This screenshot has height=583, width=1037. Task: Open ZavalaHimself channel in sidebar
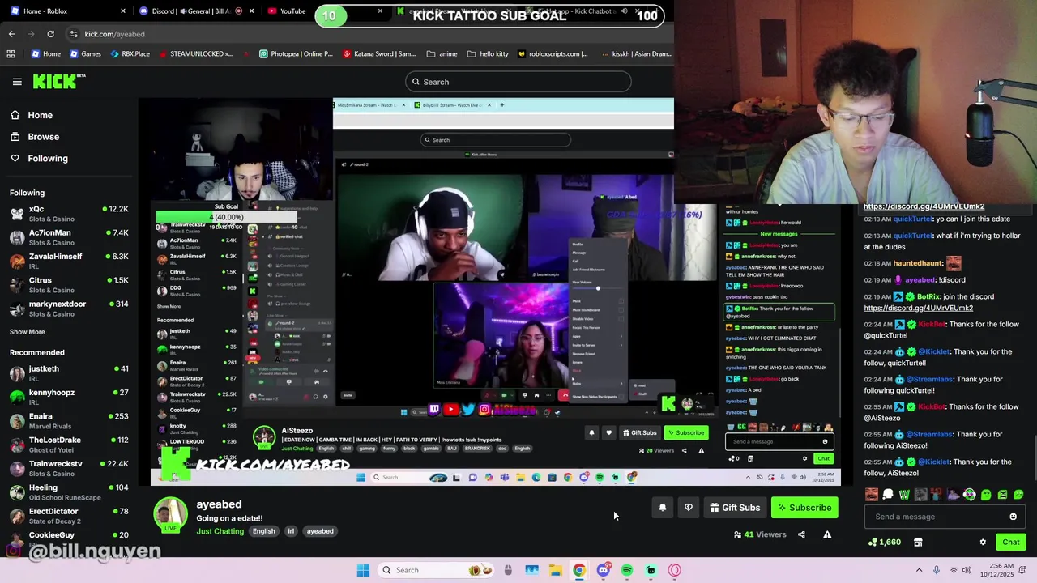pos(69,262)
